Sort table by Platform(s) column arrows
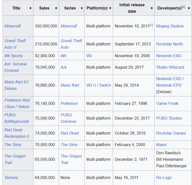192x185 pixels. tap(110, 8)
